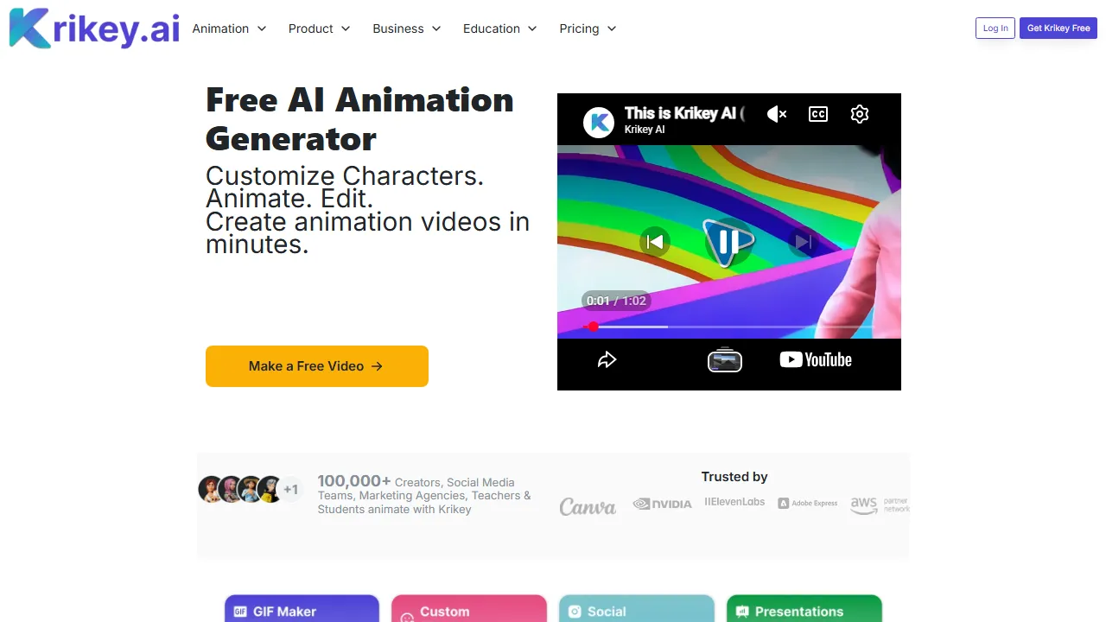Open video settings gear icon
This screenshot has width=1106, height=622.
coord(859,114)
